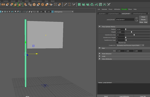The image size is (150, 97).
Task: Click the Retopologize shelf icon
Action: point(20,4)
